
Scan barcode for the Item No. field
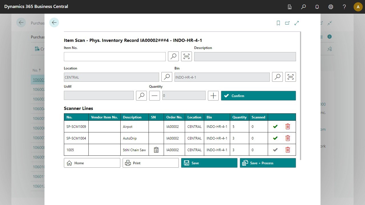pyautogui.click(x=186, y=56)
